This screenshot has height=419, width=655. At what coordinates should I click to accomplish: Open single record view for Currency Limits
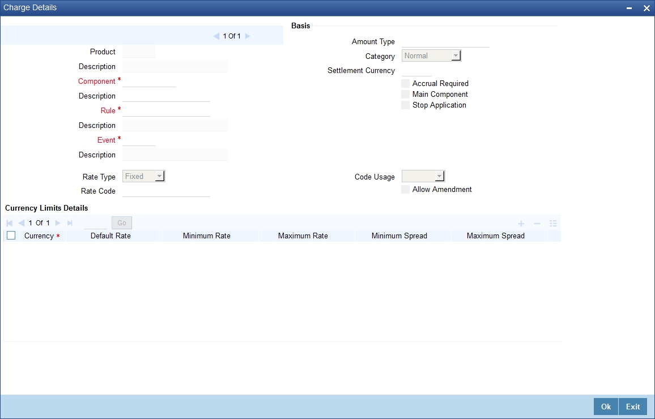[554, 224]
